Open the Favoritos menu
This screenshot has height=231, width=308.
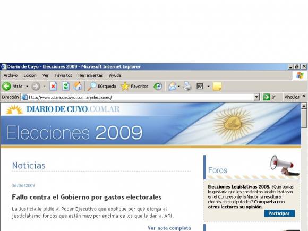pos(63,75)
